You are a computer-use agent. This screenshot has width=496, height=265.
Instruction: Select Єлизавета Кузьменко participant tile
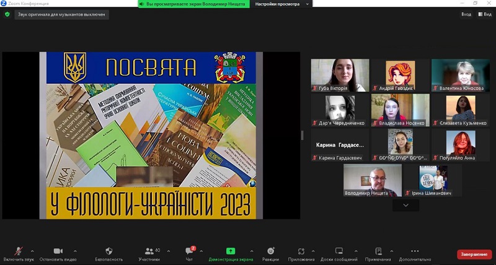[461, 110]
